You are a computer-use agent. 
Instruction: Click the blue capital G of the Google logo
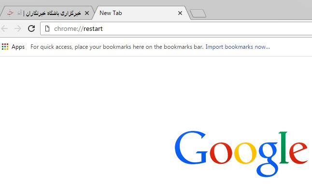pos(191,147)
